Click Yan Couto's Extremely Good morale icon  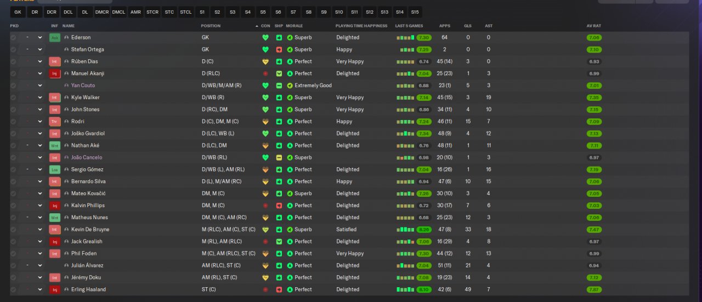pyautogui.click(x=290, y=86)
